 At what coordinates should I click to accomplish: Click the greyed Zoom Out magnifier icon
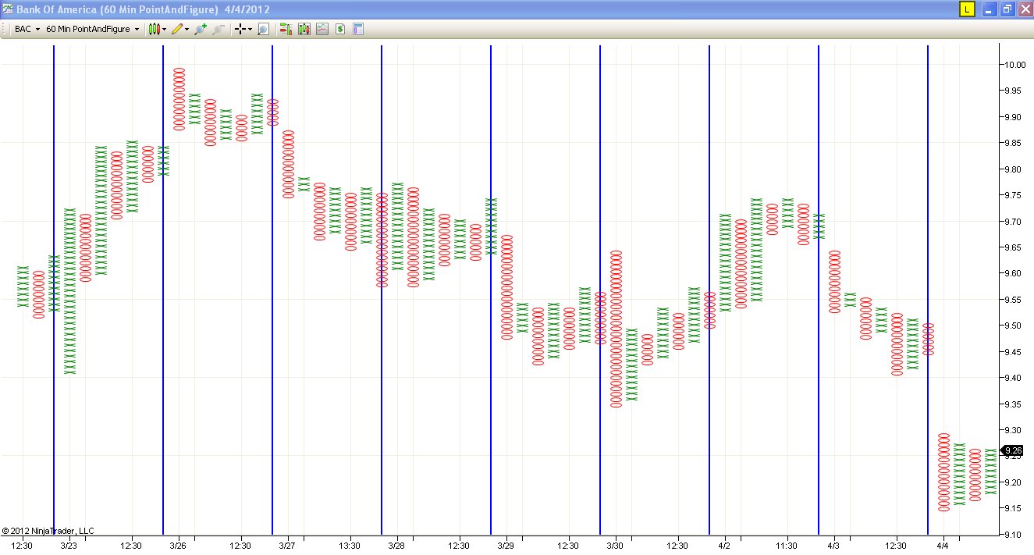pos(219,29)
